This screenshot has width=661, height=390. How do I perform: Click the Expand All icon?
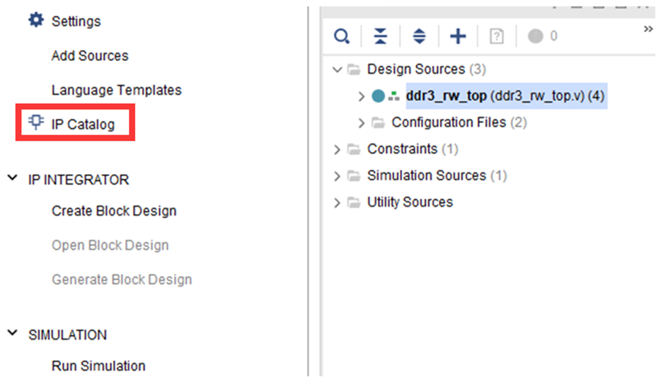click(419, 36)
